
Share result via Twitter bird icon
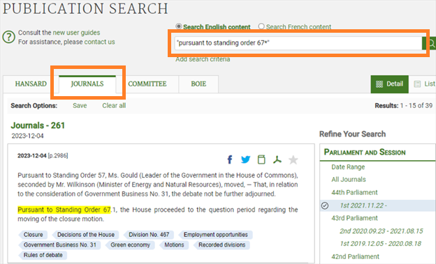245,160
